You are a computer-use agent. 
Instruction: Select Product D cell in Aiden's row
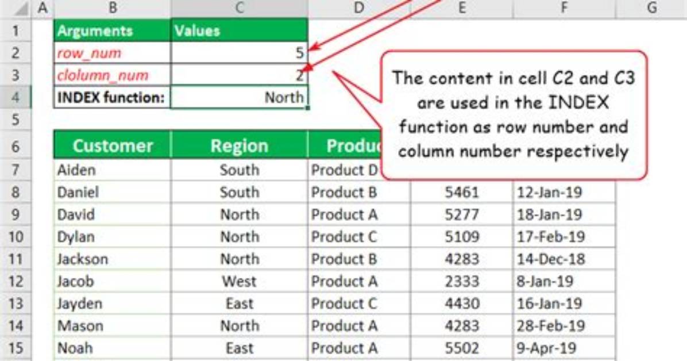click(345, 170)
